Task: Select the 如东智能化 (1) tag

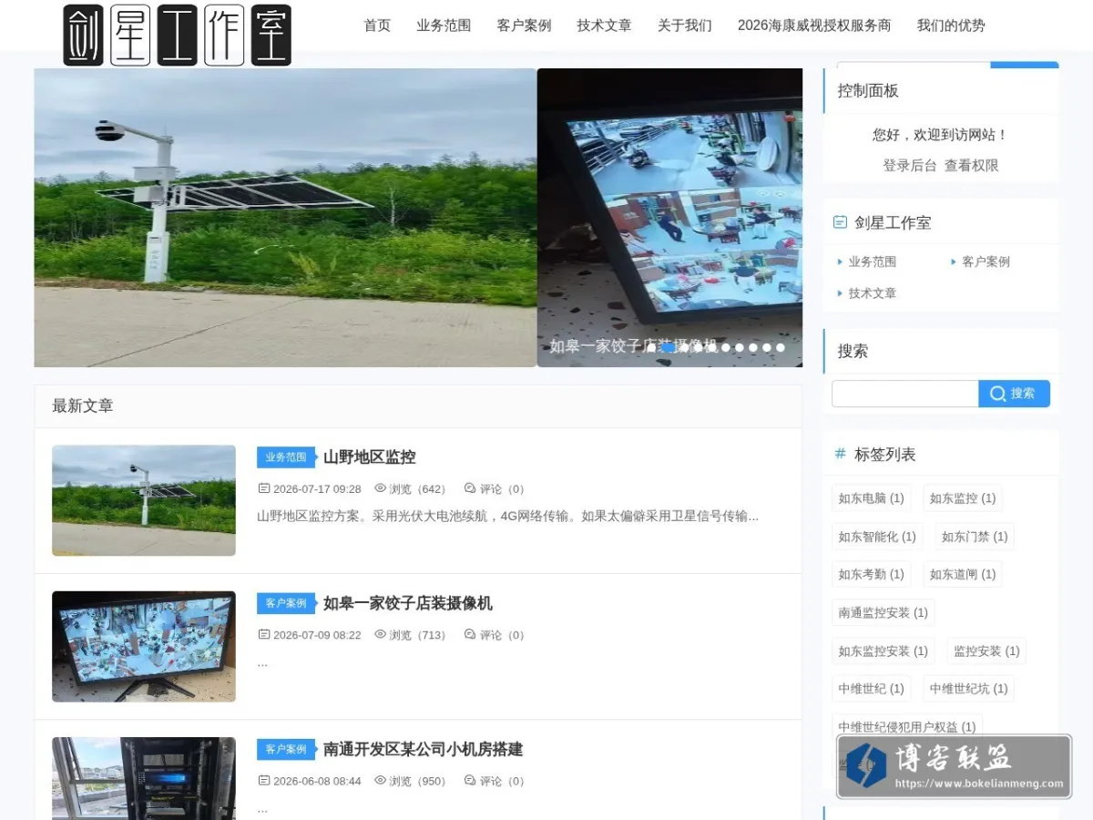Action: tap(877, 537)
